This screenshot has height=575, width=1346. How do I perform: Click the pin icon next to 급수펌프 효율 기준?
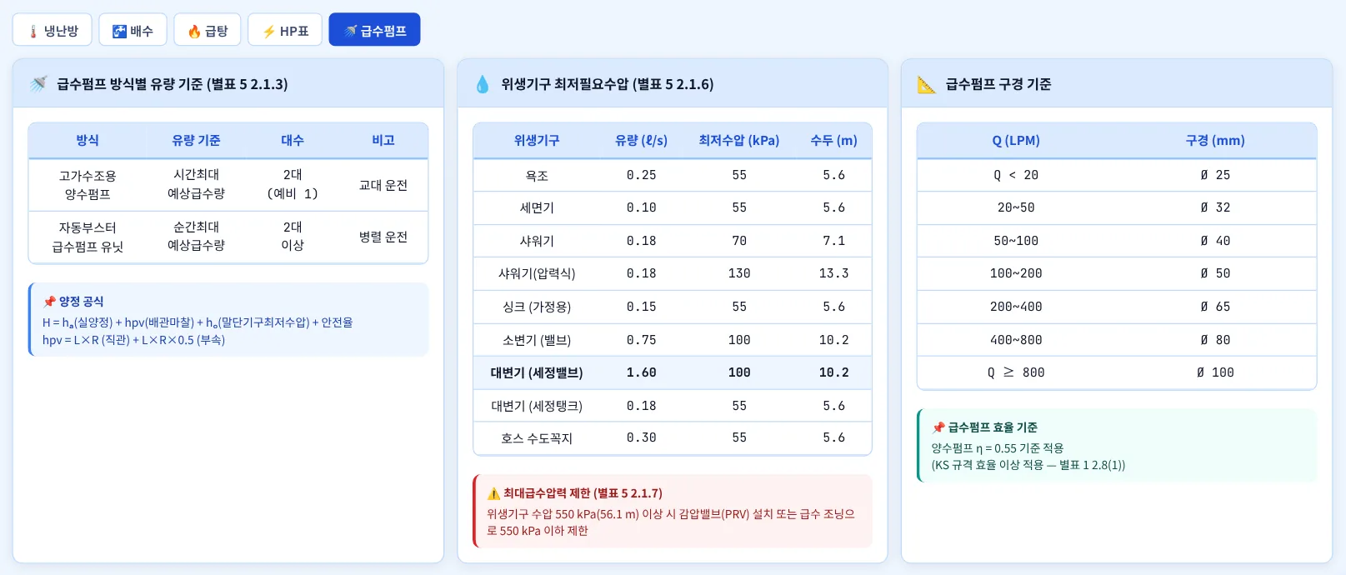click(938, 427)
